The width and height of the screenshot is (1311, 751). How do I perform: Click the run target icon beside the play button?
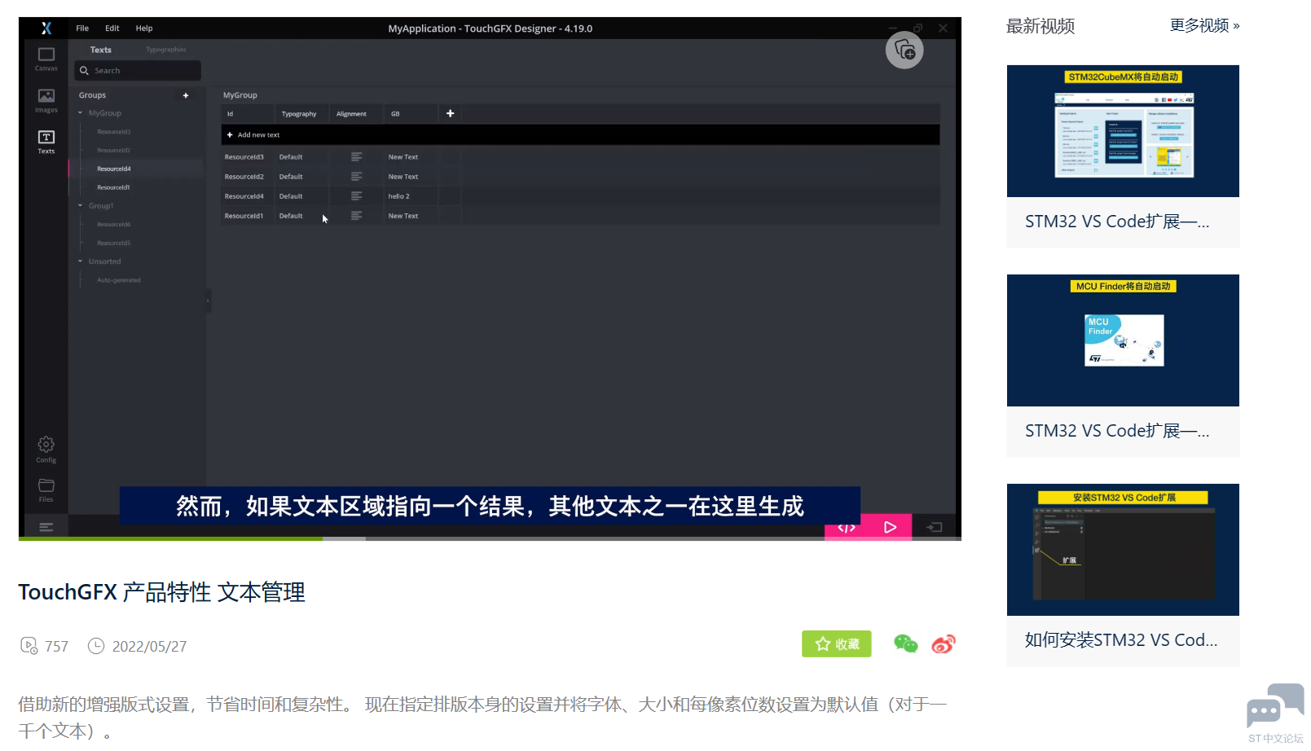click(935, 527)
